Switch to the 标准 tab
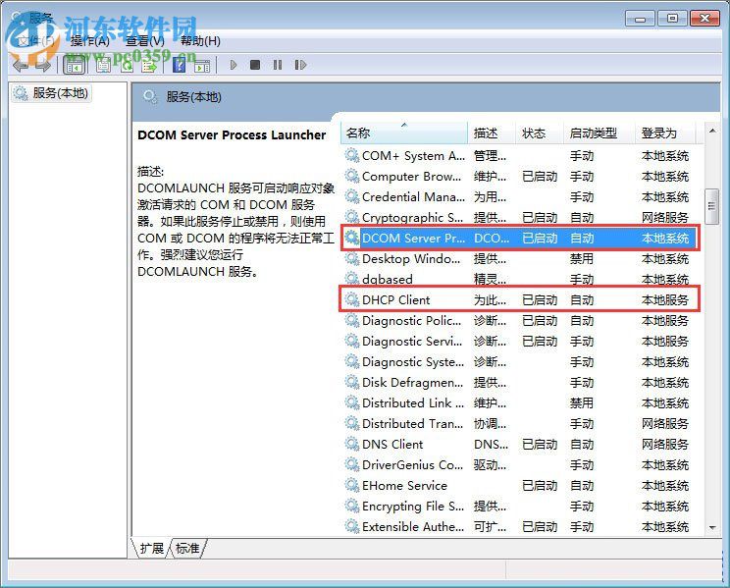 click(x=187, y=548)
